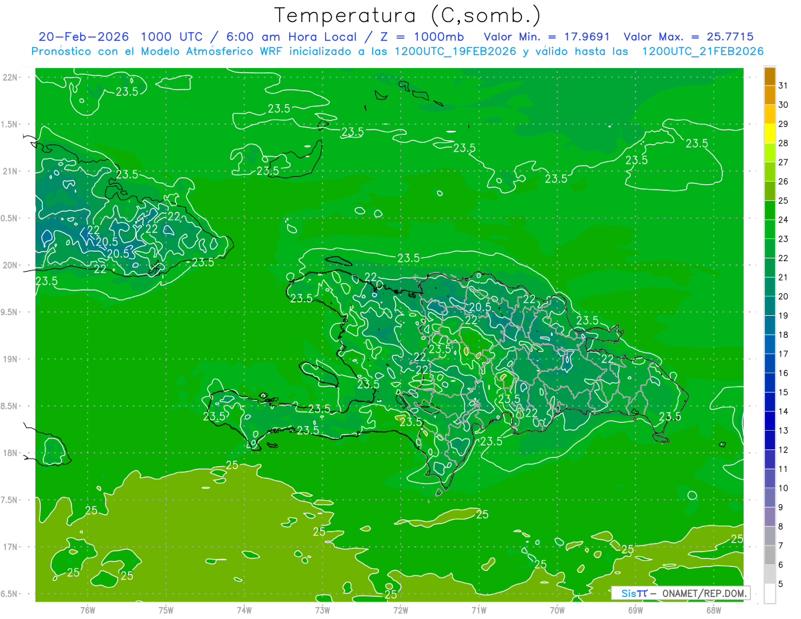Click the 69W longitude axis label
Image resolution: width=801 pixels, height=619 pixels.
[x=635, y=610]
